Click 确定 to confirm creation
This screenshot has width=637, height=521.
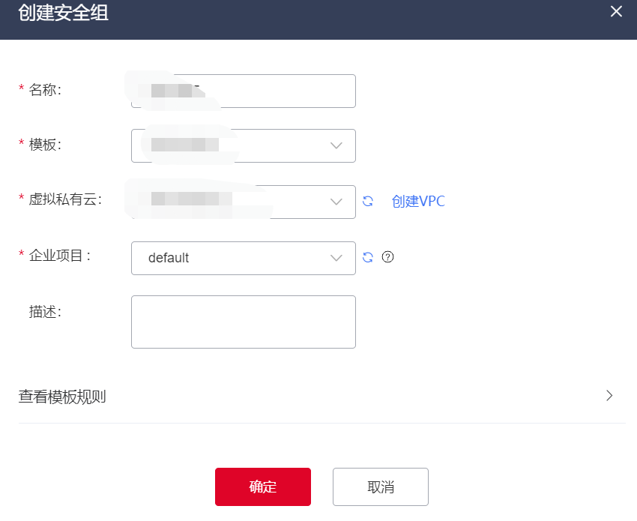click(262, 487)
